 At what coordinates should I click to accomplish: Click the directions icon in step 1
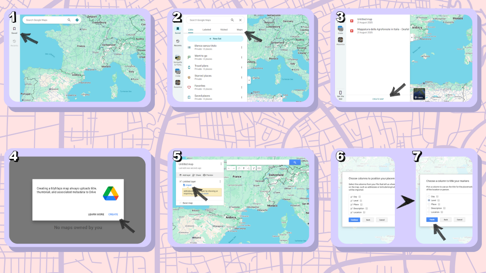[77, 20]
